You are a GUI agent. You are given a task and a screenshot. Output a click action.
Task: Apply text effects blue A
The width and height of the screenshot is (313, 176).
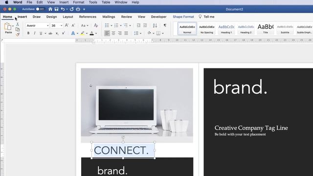point(73,33)
